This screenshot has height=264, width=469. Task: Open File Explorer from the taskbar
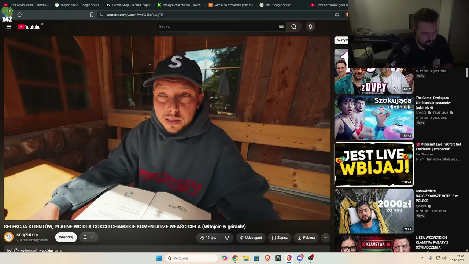pos(246,258)
